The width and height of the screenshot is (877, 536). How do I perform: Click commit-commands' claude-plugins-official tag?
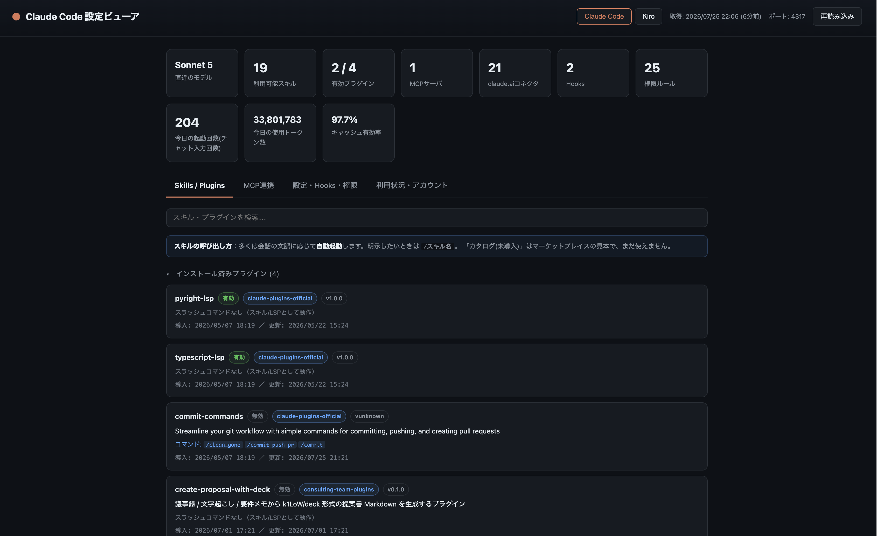pos(309,416)
